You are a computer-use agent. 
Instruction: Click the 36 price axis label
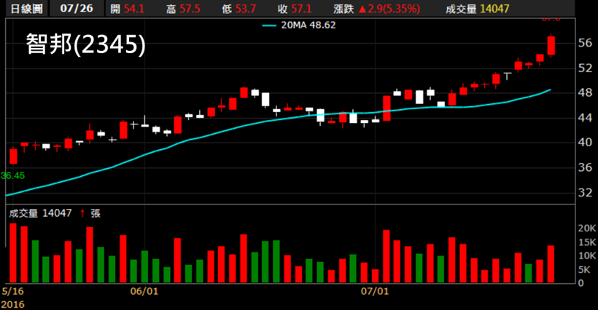tap(585, 167)
